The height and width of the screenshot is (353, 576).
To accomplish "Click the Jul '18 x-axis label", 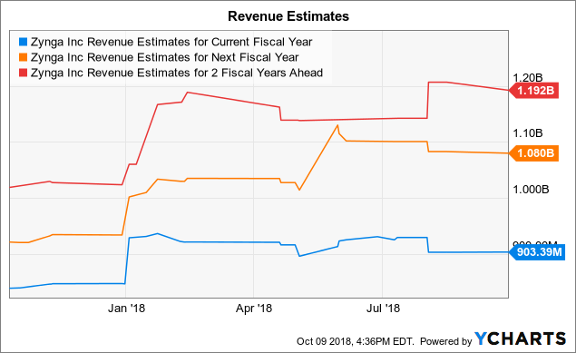I will (x=383, y=309).
